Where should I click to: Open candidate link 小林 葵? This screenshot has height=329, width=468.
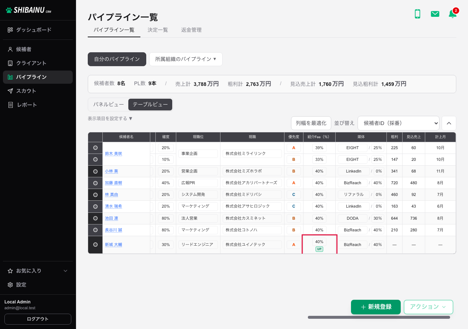tap(112, 171)
